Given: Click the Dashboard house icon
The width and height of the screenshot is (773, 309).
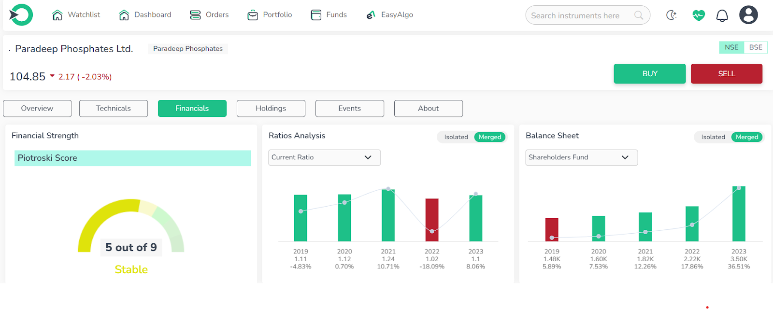Looking at the screenshot, I should click(124, 15).
